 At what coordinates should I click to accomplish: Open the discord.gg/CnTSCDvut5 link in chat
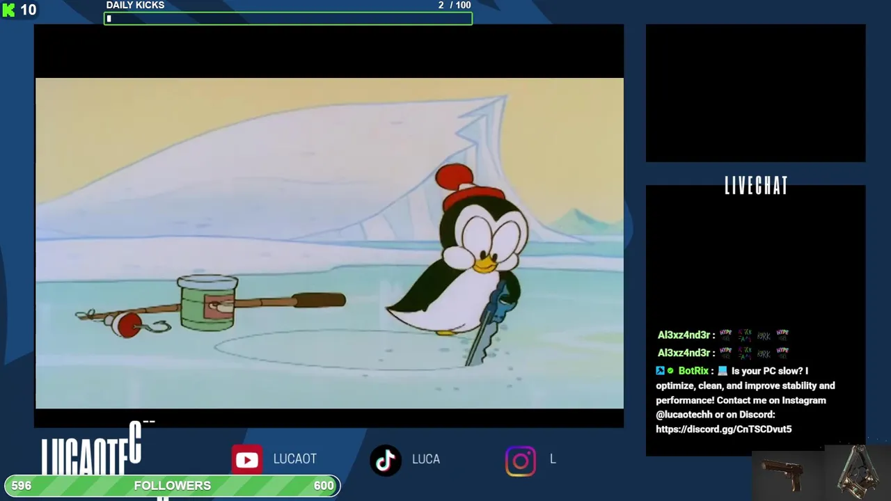pos(723,429)
